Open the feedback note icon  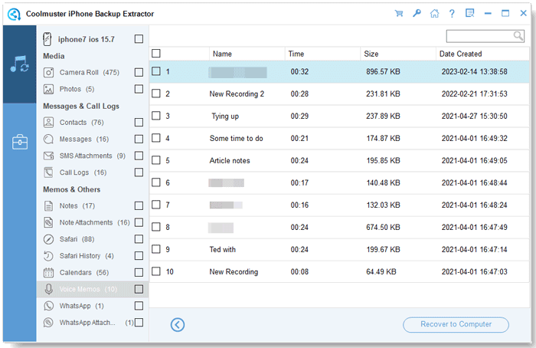pos(469,13)
